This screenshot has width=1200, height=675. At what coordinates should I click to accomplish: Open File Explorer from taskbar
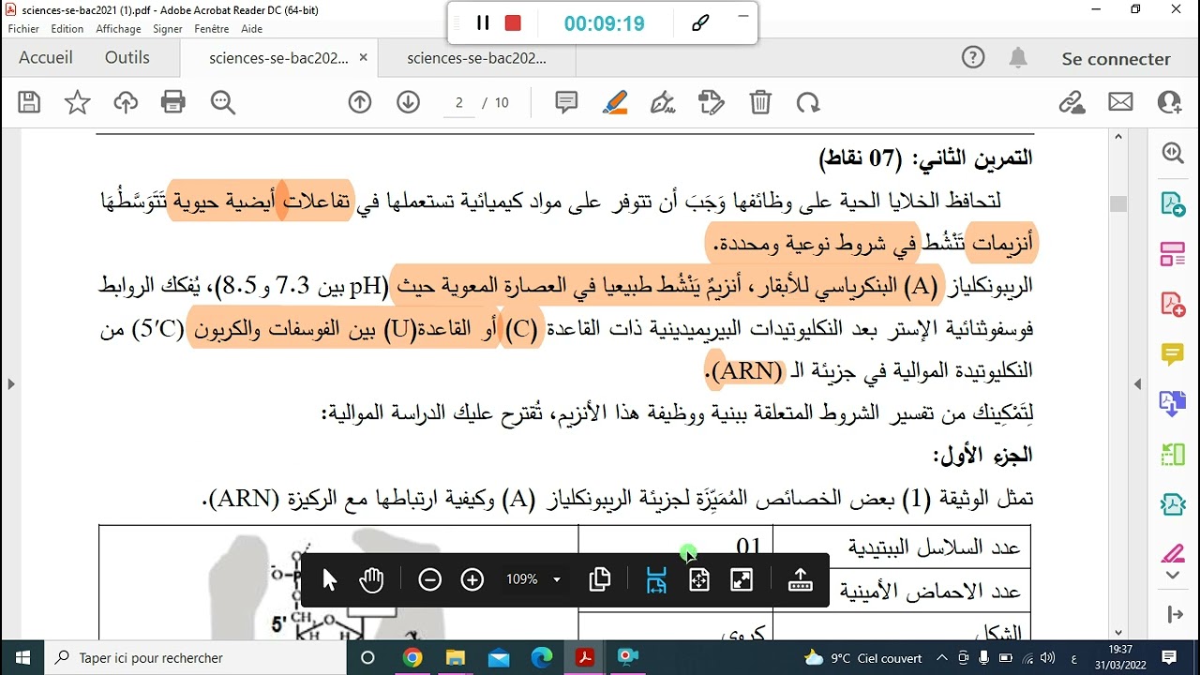click(x=455, y=657)
